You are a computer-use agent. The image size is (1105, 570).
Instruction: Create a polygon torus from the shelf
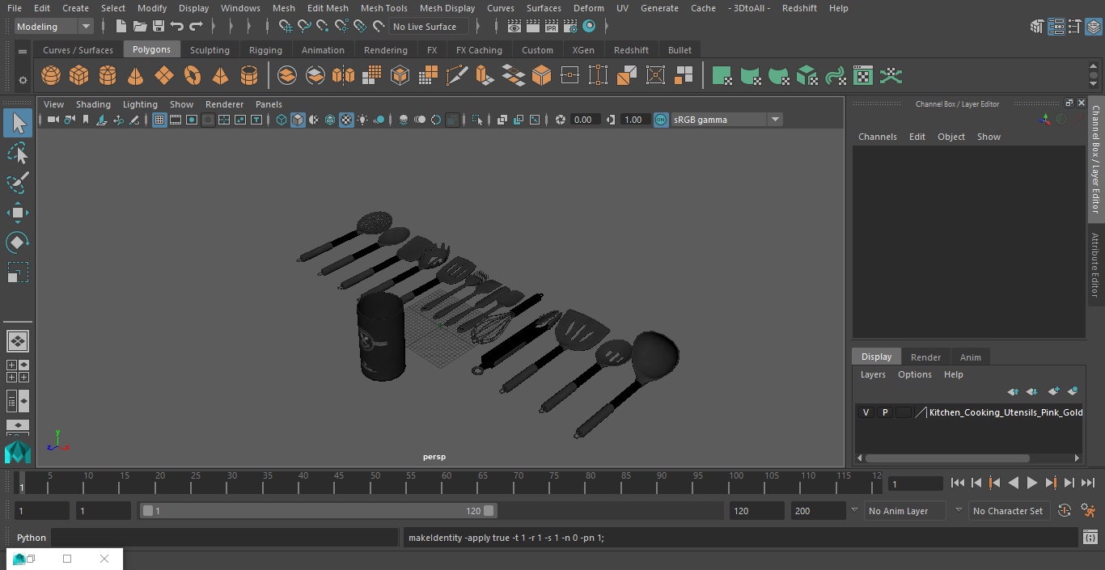tap(193, 76)
